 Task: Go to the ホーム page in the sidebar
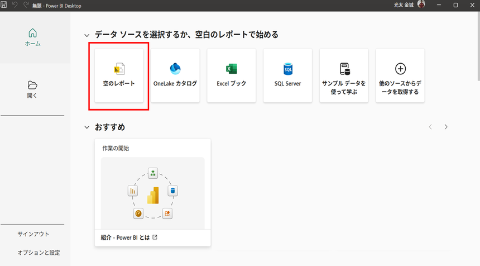[33, 37]
